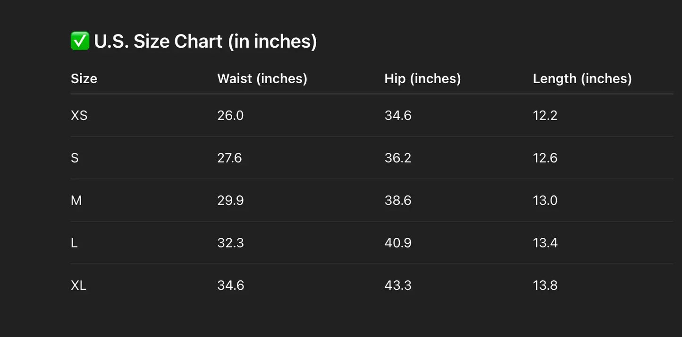Select the M size row label
Image resolution: width=682 pixels, height=337 pixels.
pyautogui.click(x=76, y=200)
